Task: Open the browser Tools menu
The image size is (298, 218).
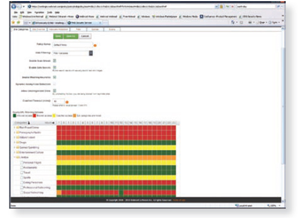Action: [x=49, y=13]
